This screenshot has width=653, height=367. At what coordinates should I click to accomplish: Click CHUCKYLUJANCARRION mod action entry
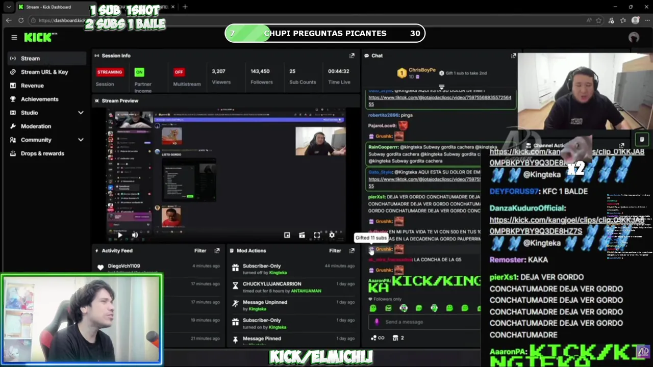(x=272, y=284)
